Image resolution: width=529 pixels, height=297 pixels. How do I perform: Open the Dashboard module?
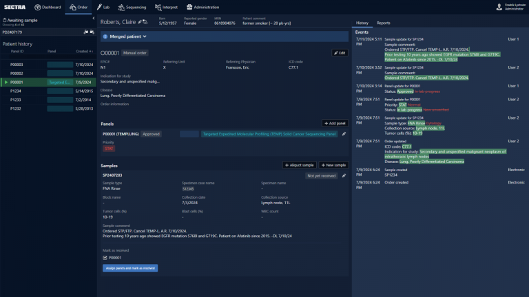47,7
